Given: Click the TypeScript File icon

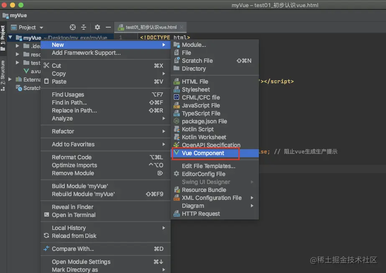Looking at the screenshot, I should click(x=176, y=113).
